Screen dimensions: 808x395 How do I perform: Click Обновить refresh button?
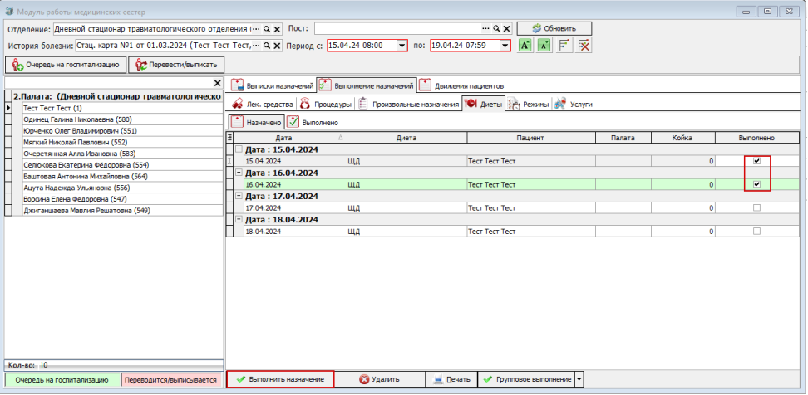(554, 28)
